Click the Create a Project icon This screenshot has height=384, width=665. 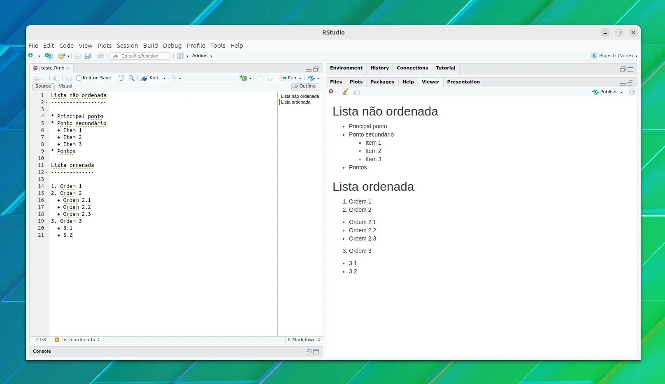point(49,56)
